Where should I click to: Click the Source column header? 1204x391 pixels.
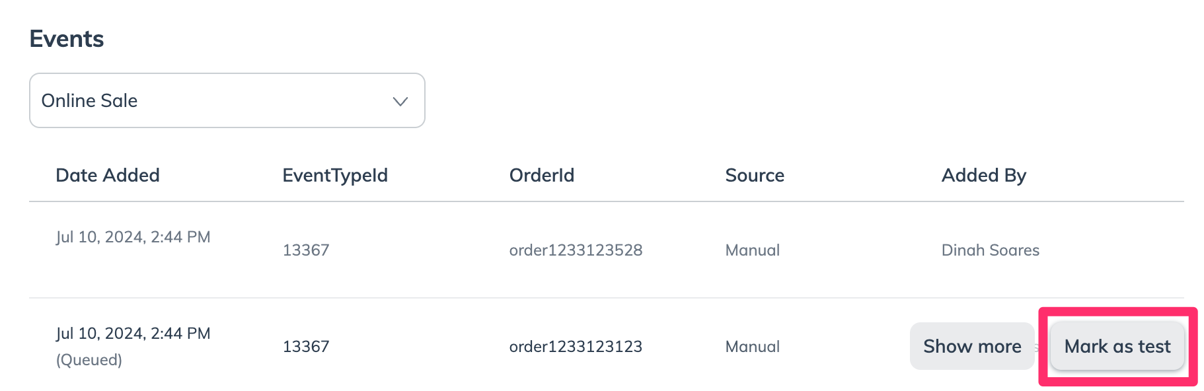click(755, 175)
